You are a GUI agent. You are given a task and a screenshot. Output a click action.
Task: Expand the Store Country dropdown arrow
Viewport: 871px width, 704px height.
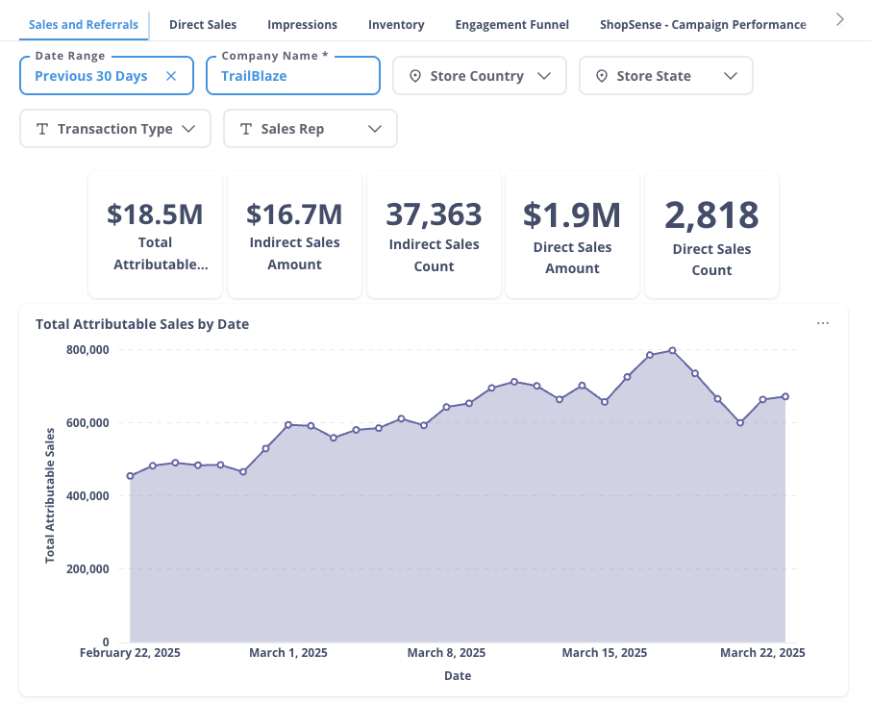pyautogui.click(x=544, y=76)
